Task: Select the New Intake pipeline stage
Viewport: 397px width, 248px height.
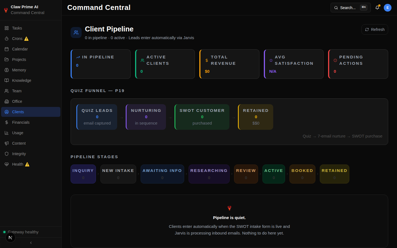Action: 118,174
